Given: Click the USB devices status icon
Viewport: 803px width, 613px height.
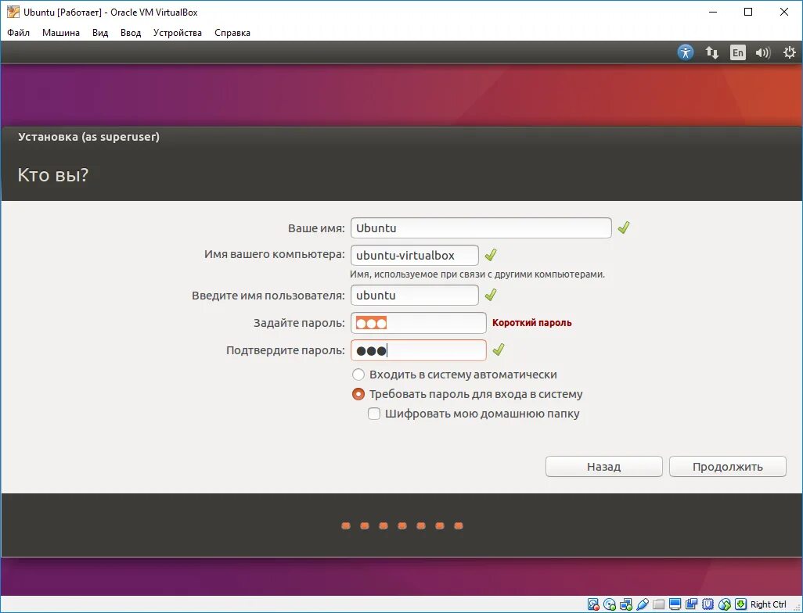Looking at the screenshot, I should [643, 604].
